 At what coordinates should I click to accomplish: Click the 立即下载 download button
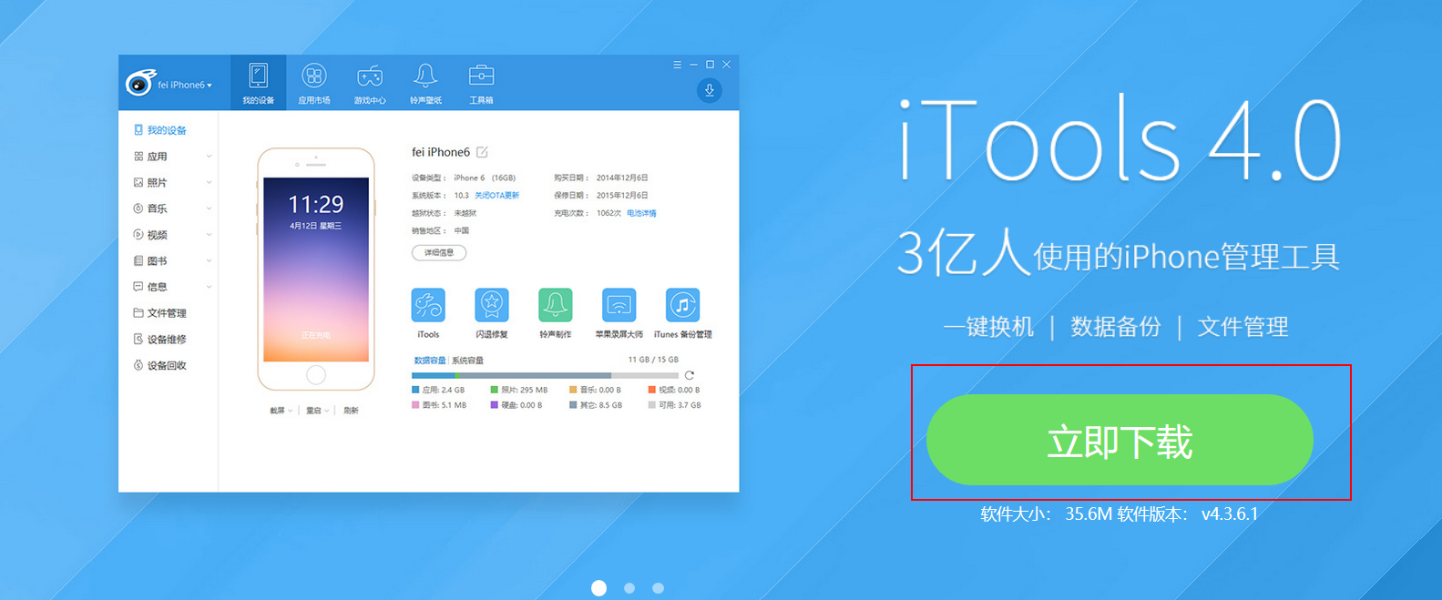pyautogui.click(x=1120, y=441)
